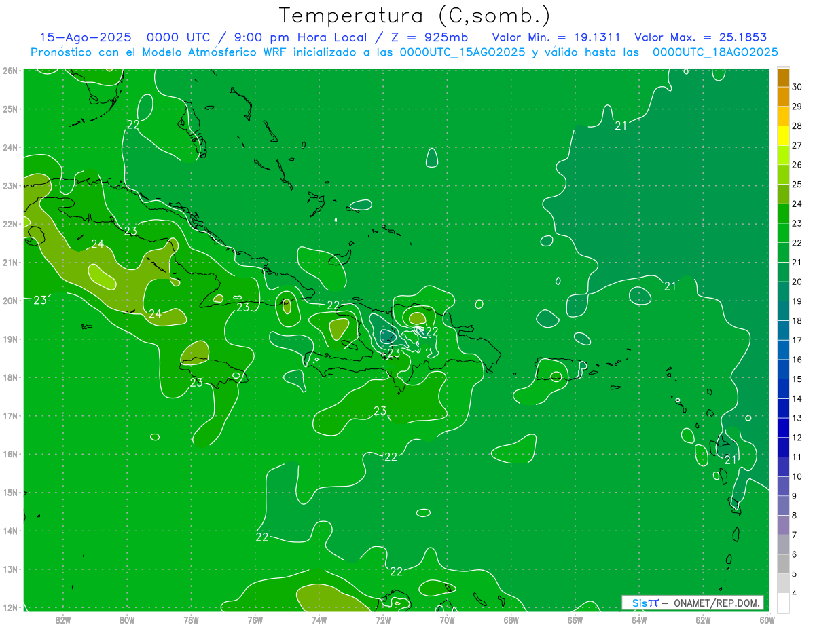Screen dimensions: 815x629
Task: Click the latitude axis label "12N"
Action: [10, 608]
